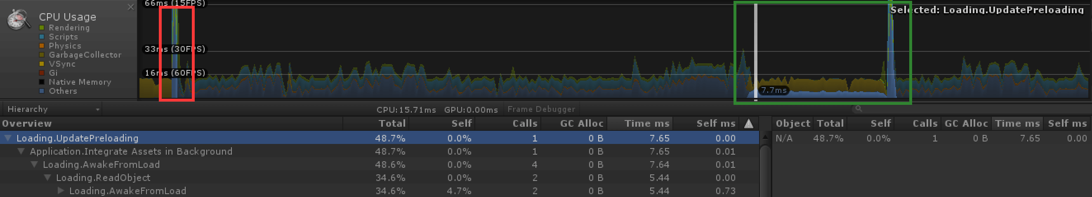1092x197 pixels.
Task: Toggle the Rendering color swatch
Action: point(42,28)
